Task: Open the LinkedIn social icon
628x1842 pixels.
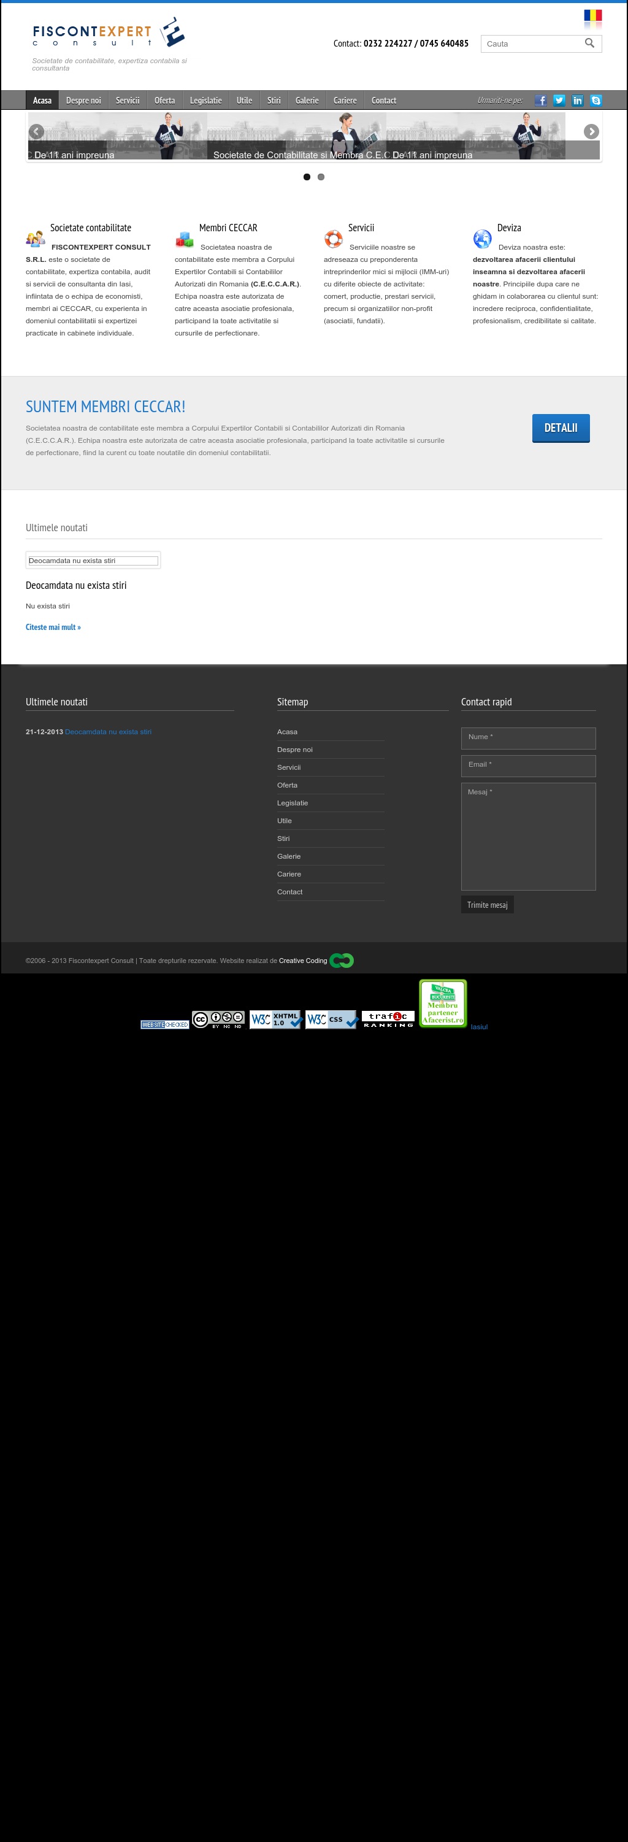Action: click(x=577, y=100)
